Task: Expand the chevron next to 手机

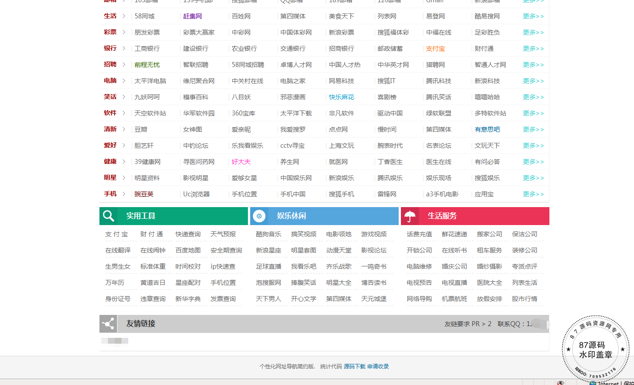Action: [x=124, y=194]
